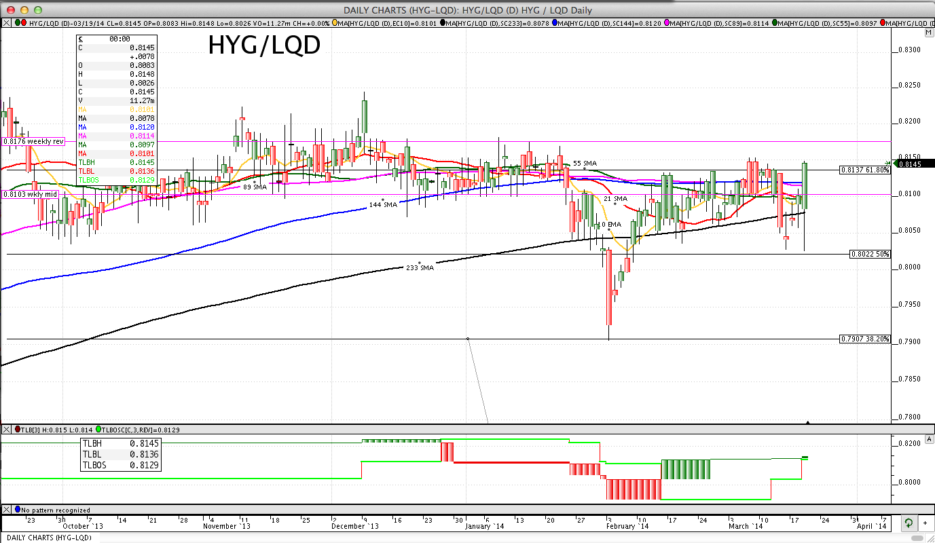Click the dark red TLB[3] marker
The image size is (935, 543).
[x=18, y=430]
